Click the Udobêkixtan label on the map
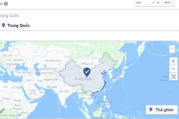This screenshot has width=179, height=119. (48, 69)
